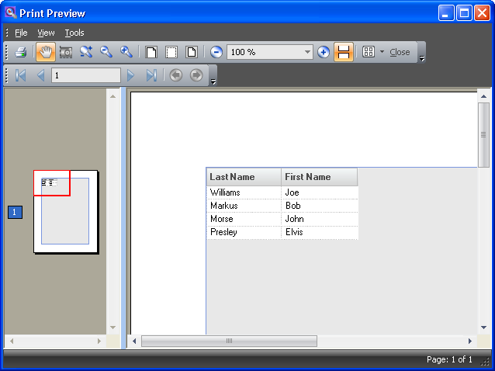Go to the next page arrow

(x=131, y=75)
